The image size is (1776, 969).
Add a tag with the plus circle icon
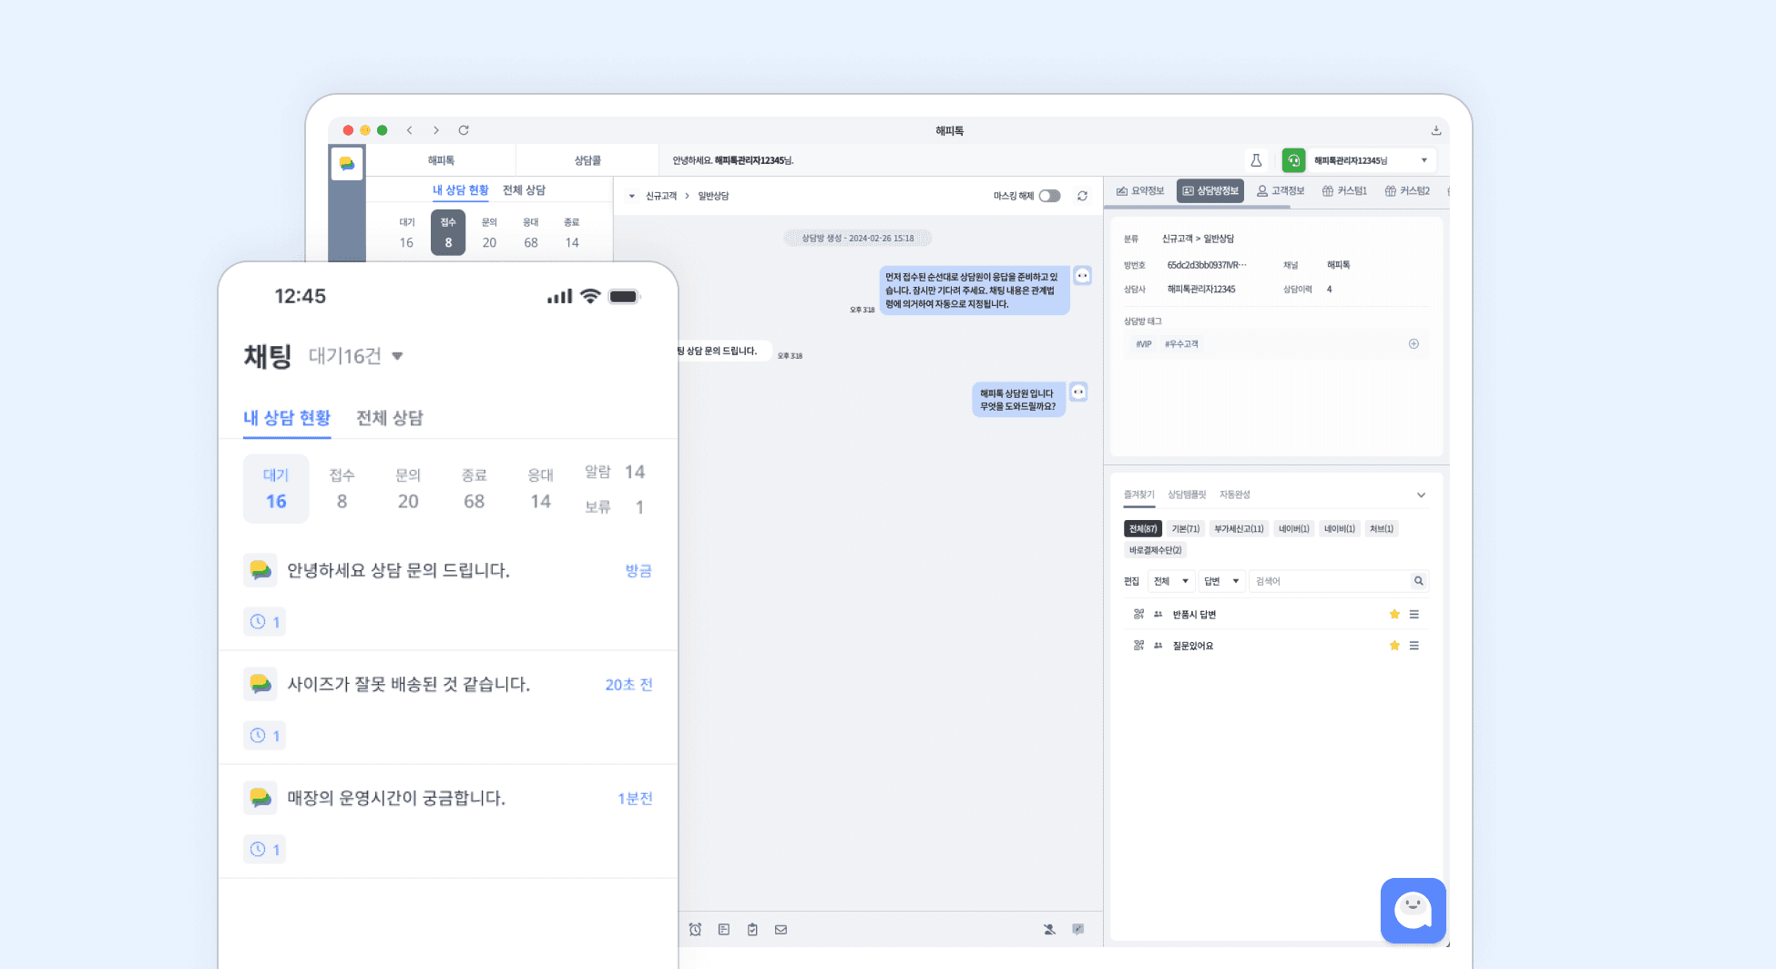pyautogui.click(x=1414, y=343)
